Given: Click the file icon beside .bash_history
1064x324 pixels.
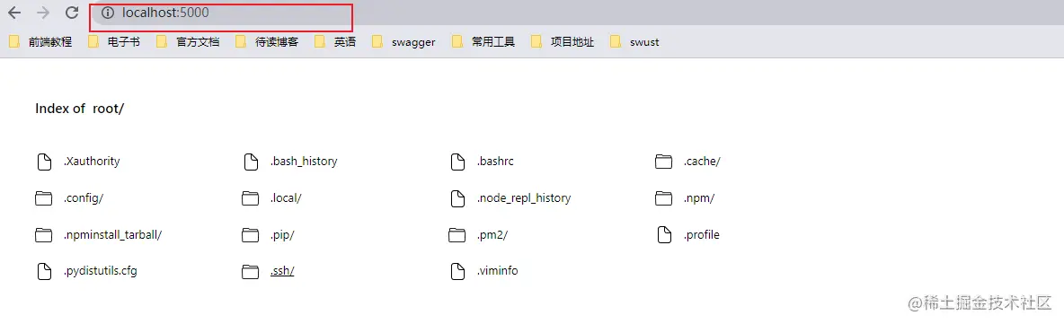Looking at the screenshot, I should tap(251, 162).
